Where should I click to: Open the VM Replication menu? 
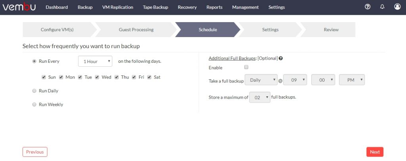point(117,7)
